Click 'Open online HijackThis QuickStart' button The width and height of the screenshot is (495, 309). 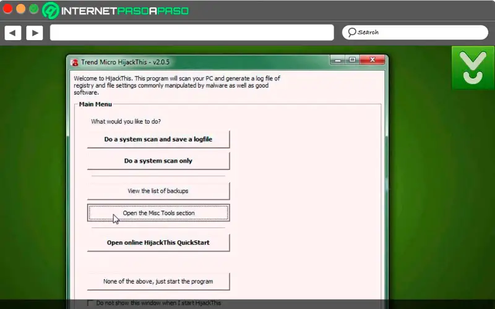(x=158, y=242)
